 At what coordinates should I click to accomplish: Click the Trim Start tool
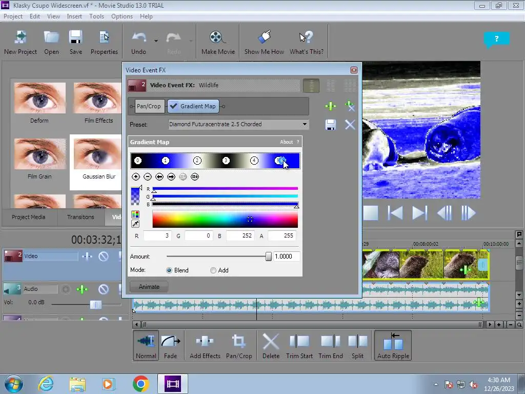299,345
